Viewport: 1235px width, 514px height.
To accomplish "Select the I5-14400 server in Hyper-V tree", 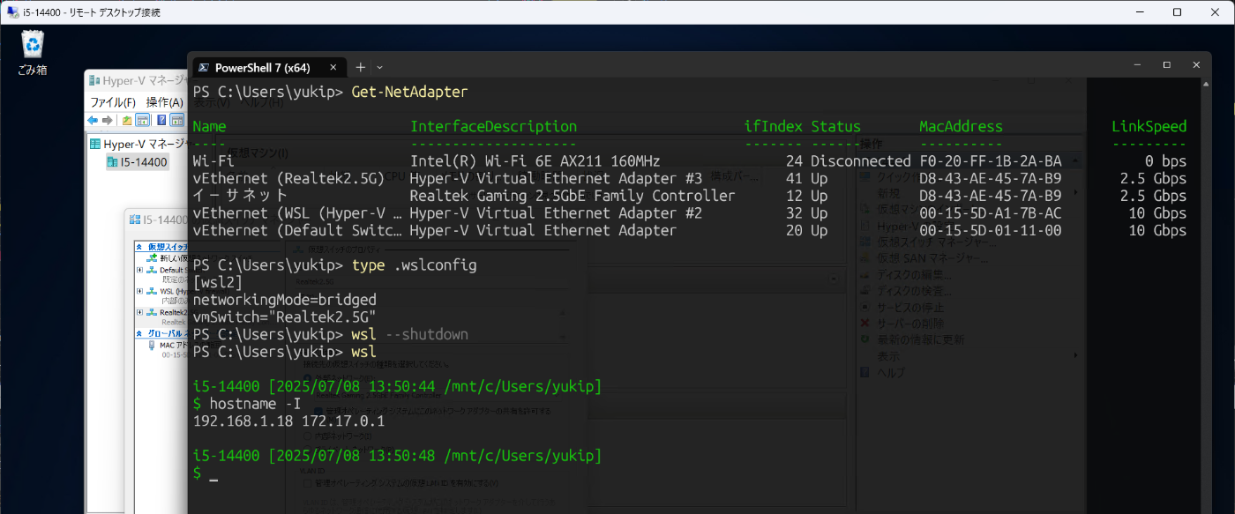I will 137,162.
